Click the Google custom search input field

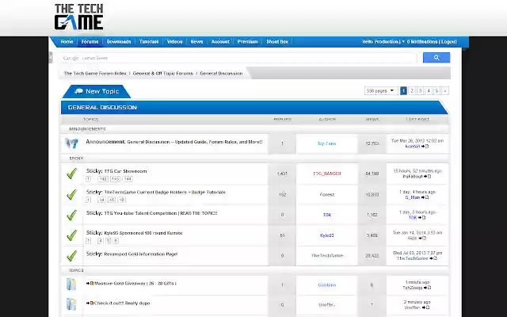238,58
